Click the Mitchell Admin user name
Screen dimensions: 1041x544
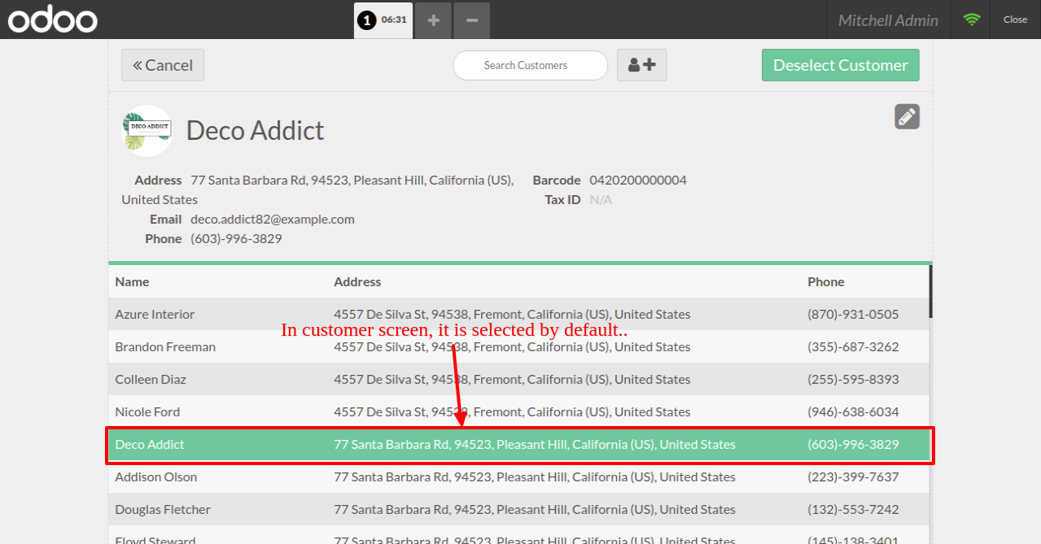point(888,20)
